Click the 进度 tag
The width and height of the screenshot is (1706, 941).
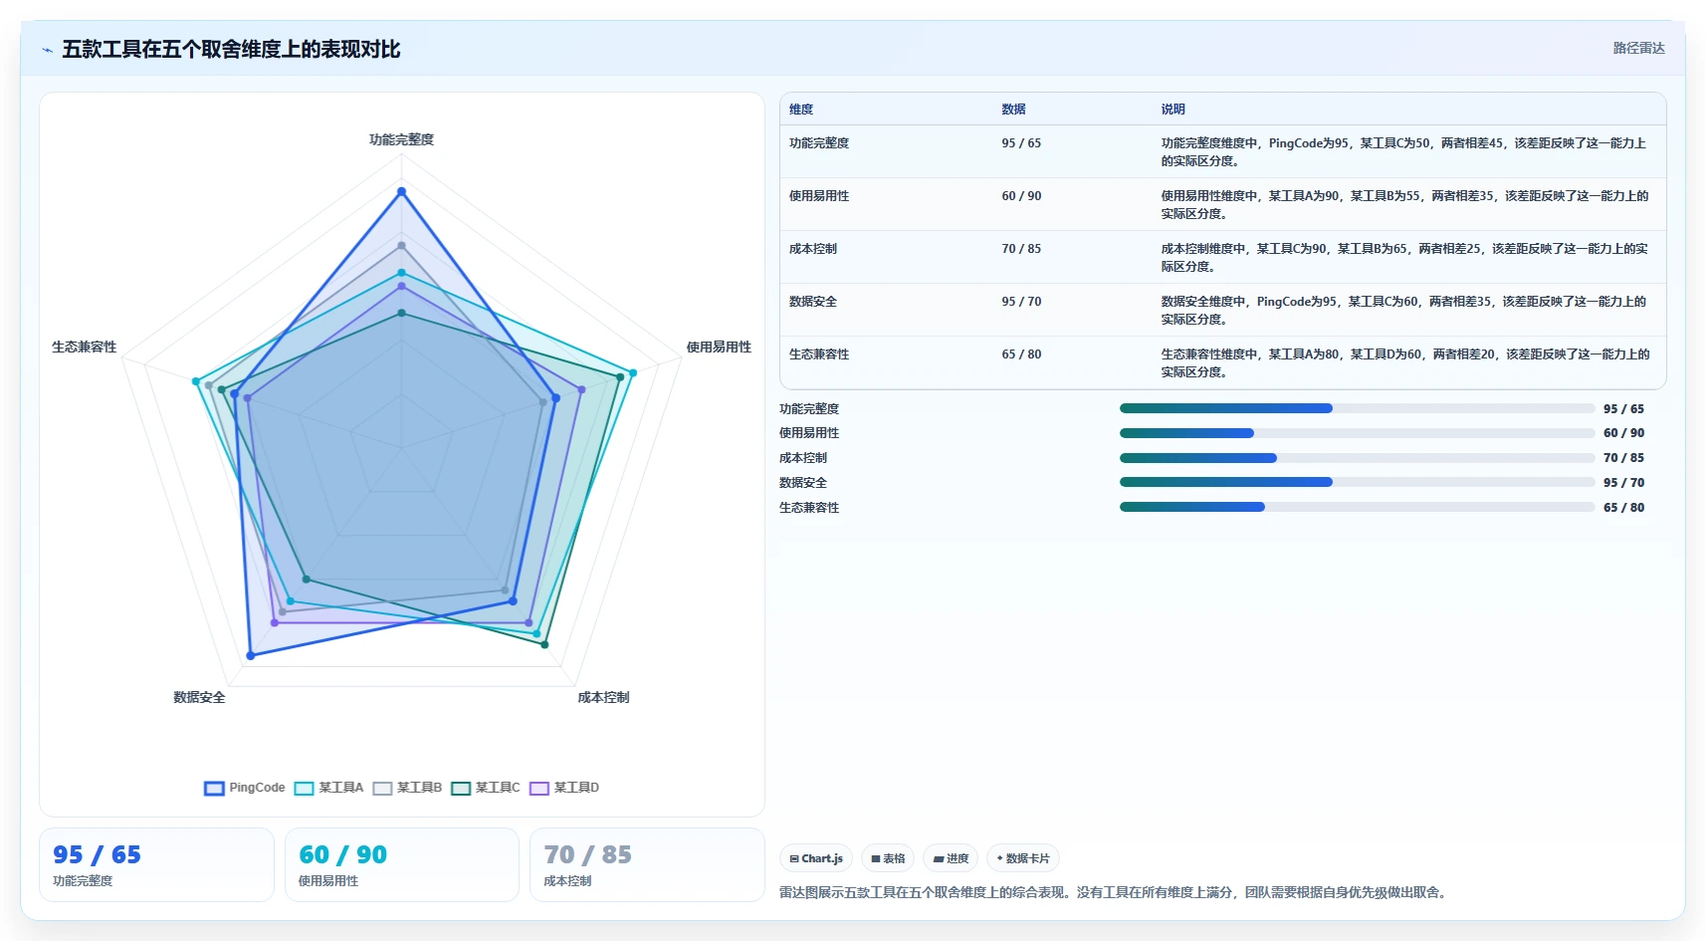click(x=951, y=858)
